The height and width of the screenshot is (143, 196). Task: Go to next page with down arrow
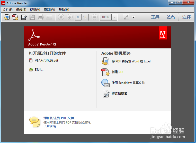[70, 17]
